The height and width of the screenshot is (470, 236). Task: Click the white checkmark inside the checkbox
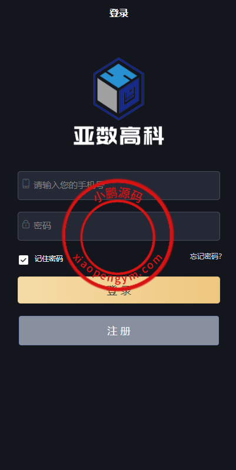[x=24, y=260]
